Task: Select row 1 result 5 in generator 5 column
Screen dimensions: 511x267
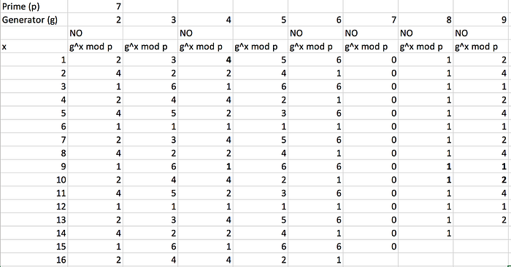Action: [x=261, y=60]
